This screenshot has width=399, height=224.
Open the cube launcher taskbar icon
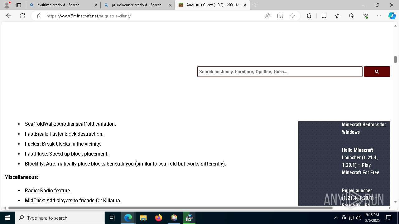[x=174, y=218]
